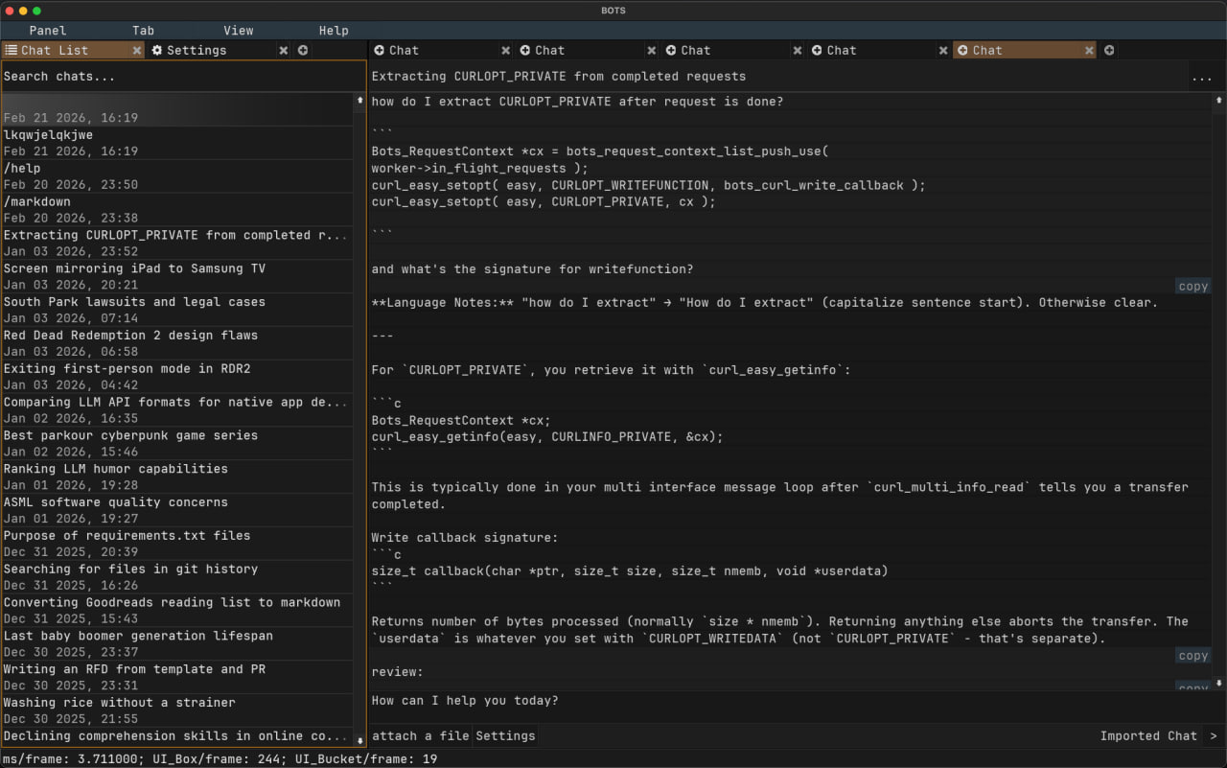Open the View menu
The image size is (1227, 768).
click(238, 30)
